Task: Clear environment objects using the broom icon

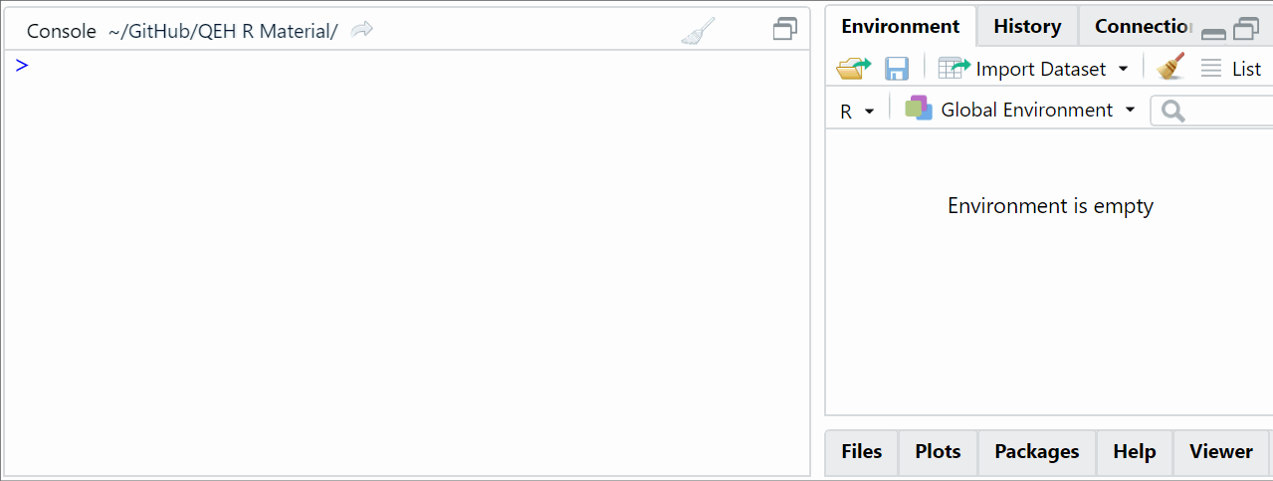Action: click(1171, 68)
